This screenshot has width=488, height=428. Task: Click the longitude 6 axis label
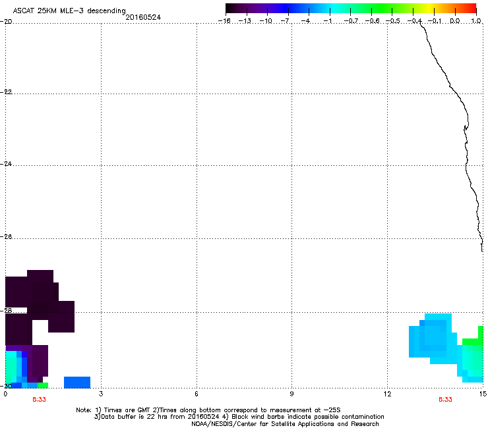197,394
